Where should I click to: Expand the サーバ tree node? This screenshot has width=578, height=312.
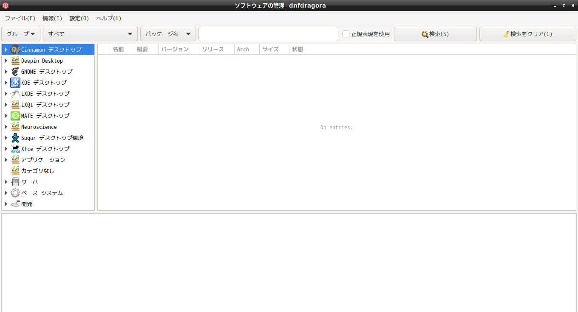click(x=6, y=182)
